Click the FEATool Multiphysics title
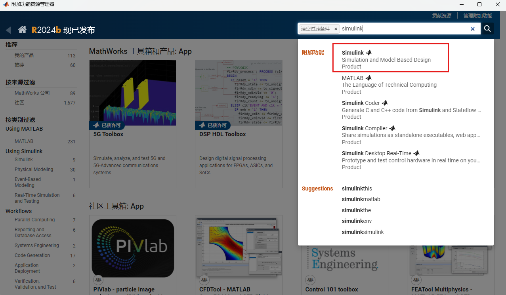 point(442,289)
